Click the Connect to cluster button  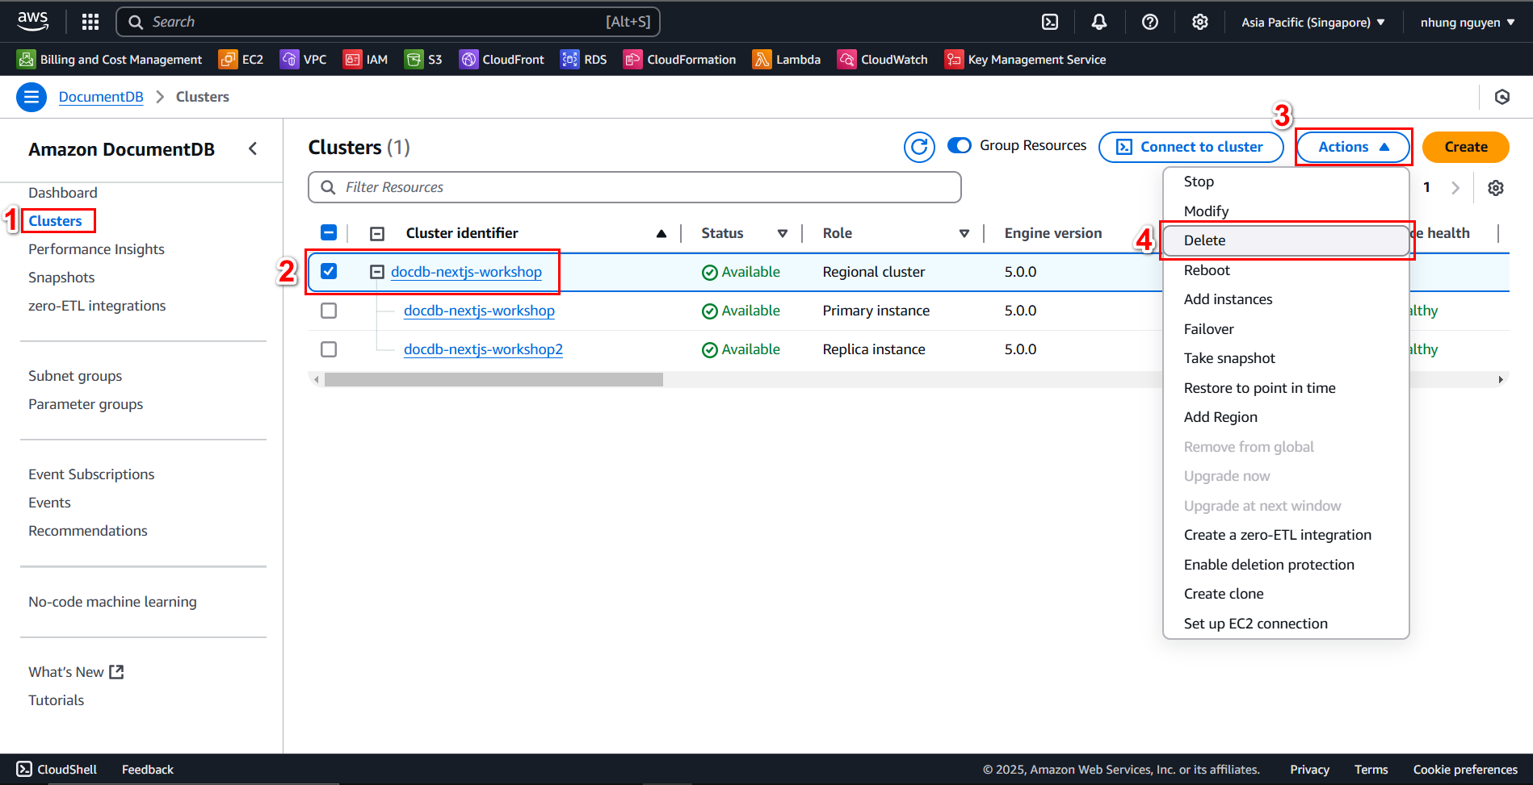1191,147
